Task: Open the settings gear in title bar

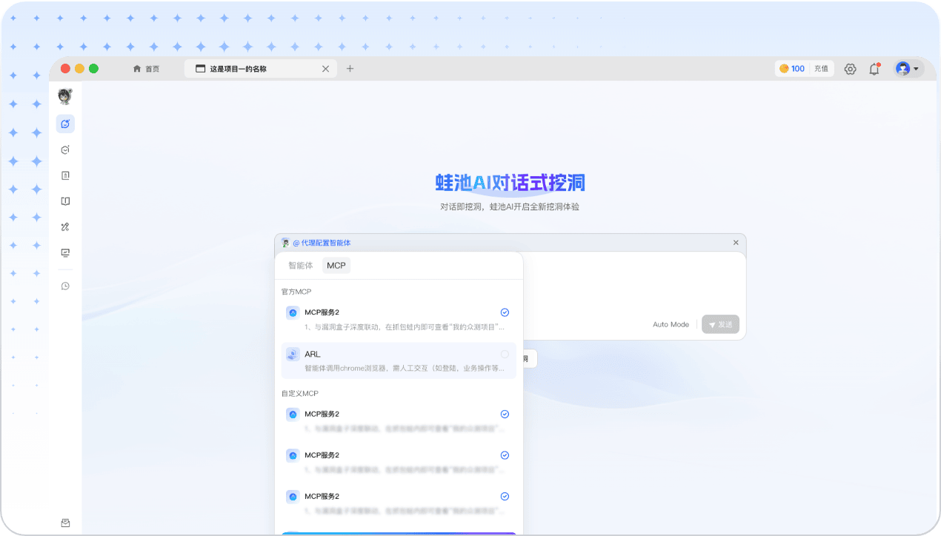Action: point(850,69)
